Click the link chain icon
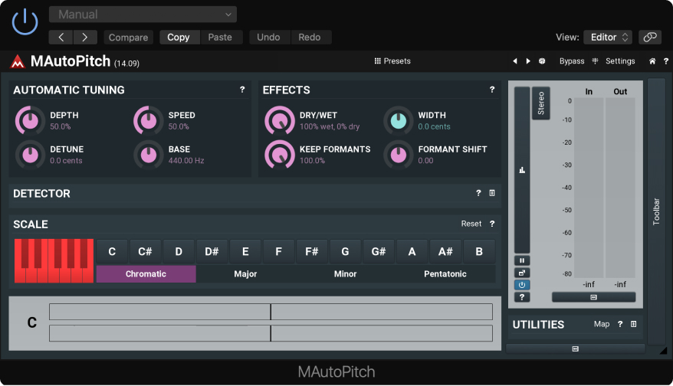The image size is (673, 386). (650, 38)
